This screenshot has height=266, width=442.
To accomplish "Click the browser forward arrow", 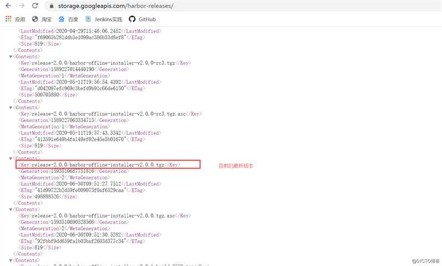I will point(22,6).
